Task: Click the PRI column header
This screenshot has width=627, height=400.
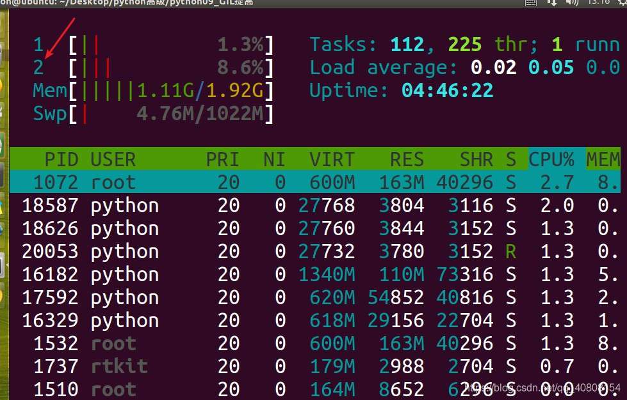Action: click(x=222, y=159)
